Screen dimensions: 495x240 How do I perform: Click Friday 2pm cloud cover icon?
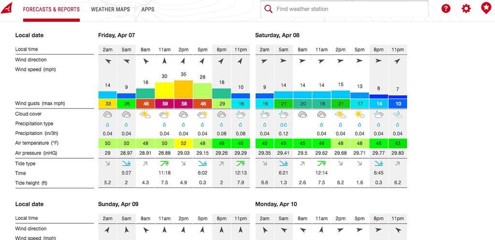(183, 114)
